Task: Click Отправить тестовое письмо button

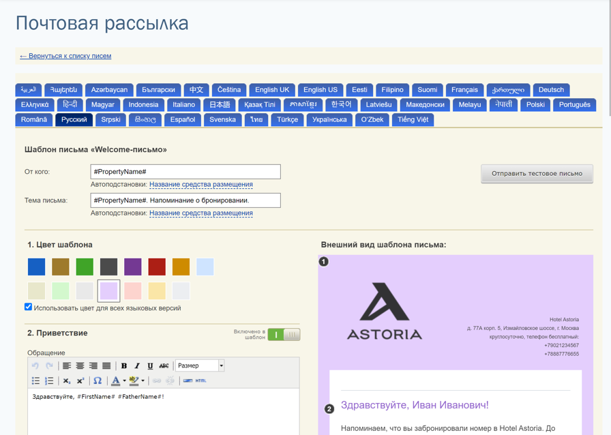Action: (x=537, y=173)
